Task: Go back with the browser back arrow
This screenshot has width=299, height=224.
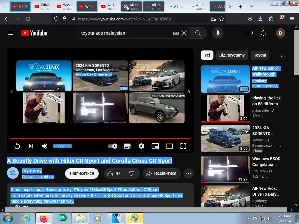Action: click(7, 19)
